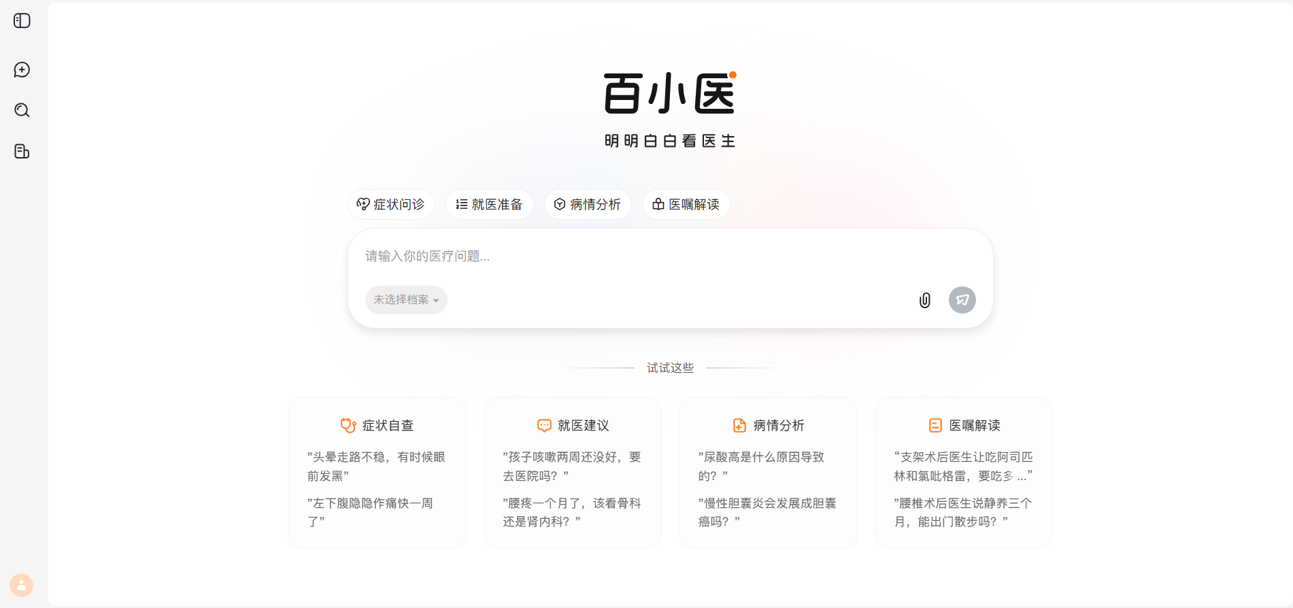Start a new chat from sidebar
This screenshot has width=1293, height=608.
coord(22,70)
